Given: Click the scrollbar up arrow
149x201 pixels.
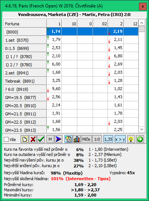Looking at the screenshot, I should tap(142, 23).
